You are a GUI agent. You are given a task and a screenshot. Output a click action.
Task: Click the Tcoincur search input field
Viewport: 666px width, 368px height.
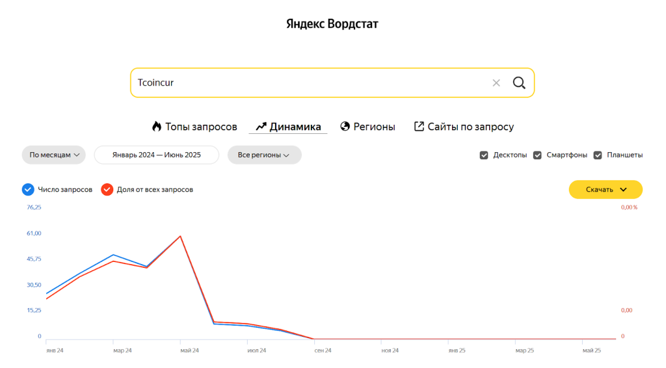coord(306,83)
